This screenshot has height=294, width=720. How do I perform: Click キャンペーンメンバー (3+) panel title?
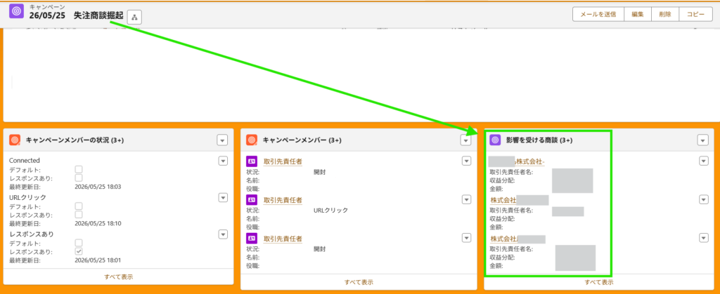(x=302, y=140)
